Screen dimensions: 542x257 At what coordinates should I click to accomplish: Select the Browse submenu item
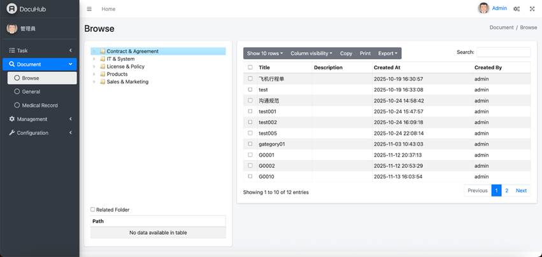42,78
